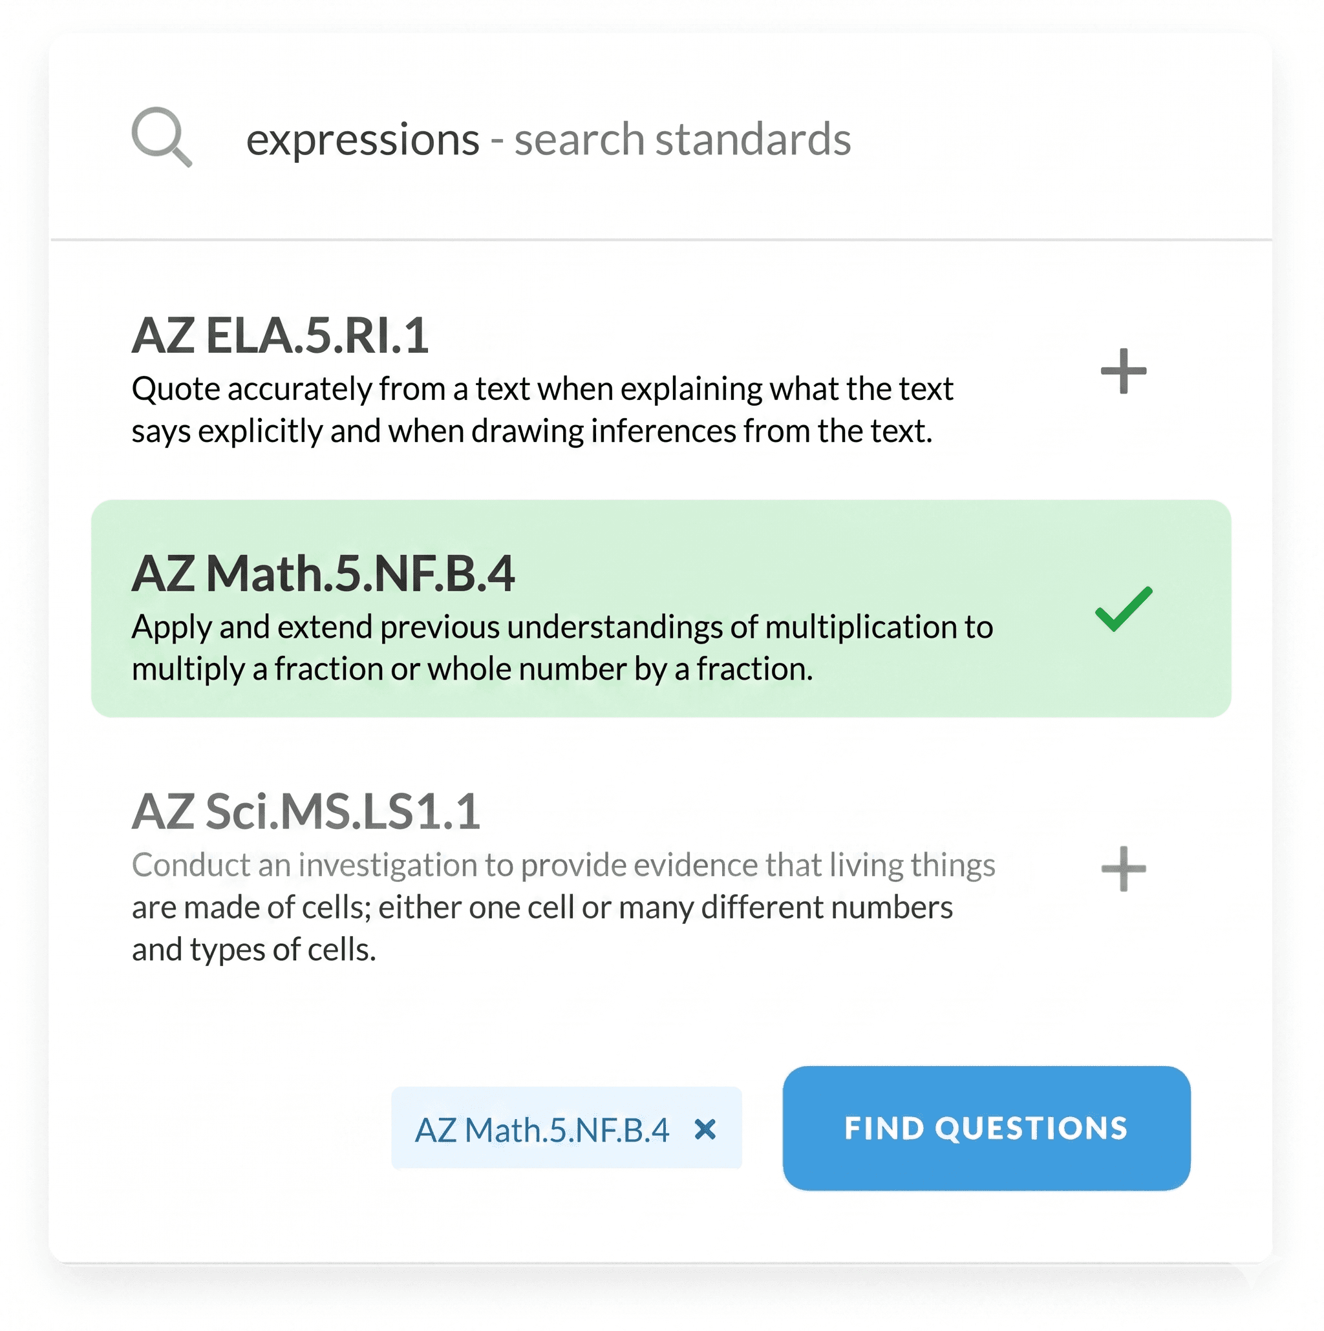Select the AZ Math.5.NF.B.4 chip label
This screenshot has width=1324, height=1331.
pos(542,1130)
